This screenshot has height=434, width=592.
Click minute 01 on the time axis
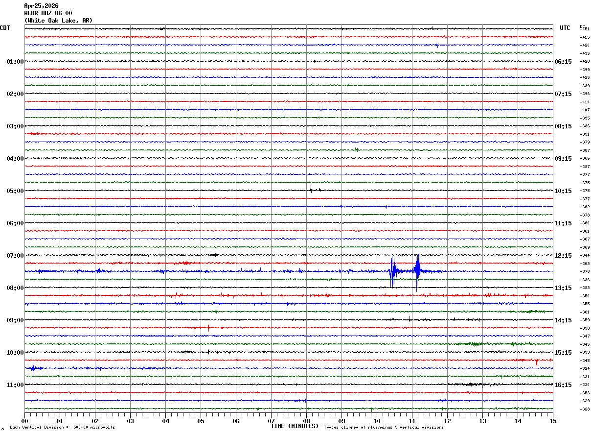(60, 421)
